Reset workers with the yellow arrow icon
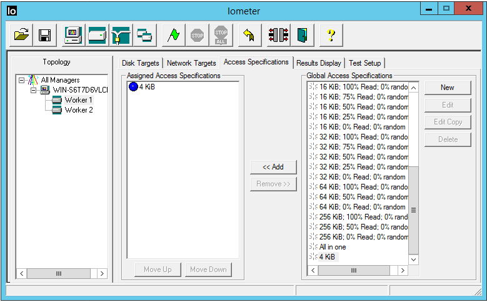 (249, 35)
